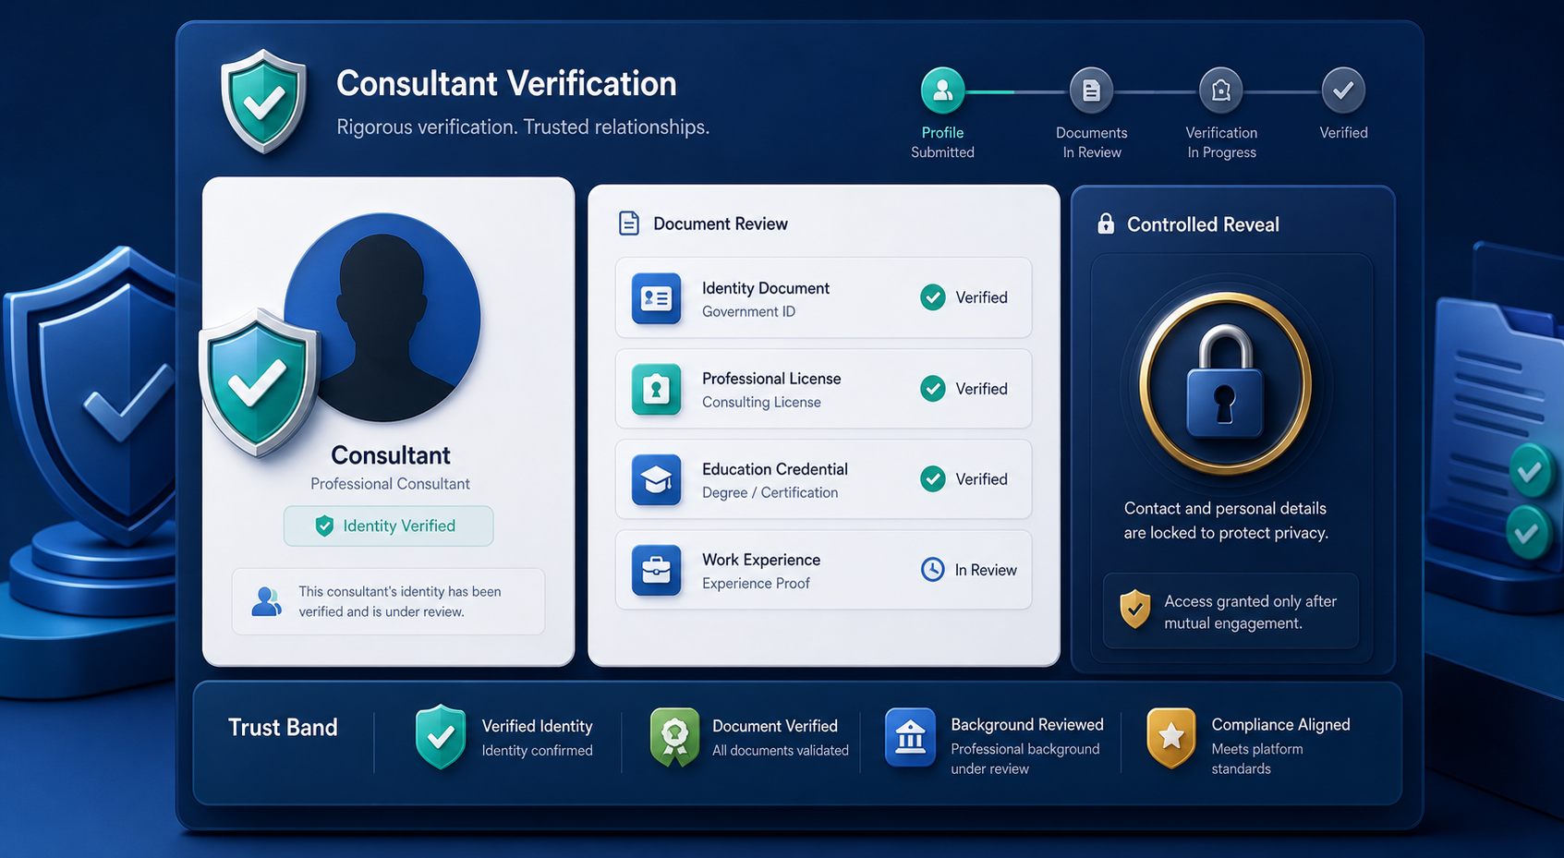Click the green check on Professional License
The height and width of the screenshot is (858, 1564).
point(933,389)
